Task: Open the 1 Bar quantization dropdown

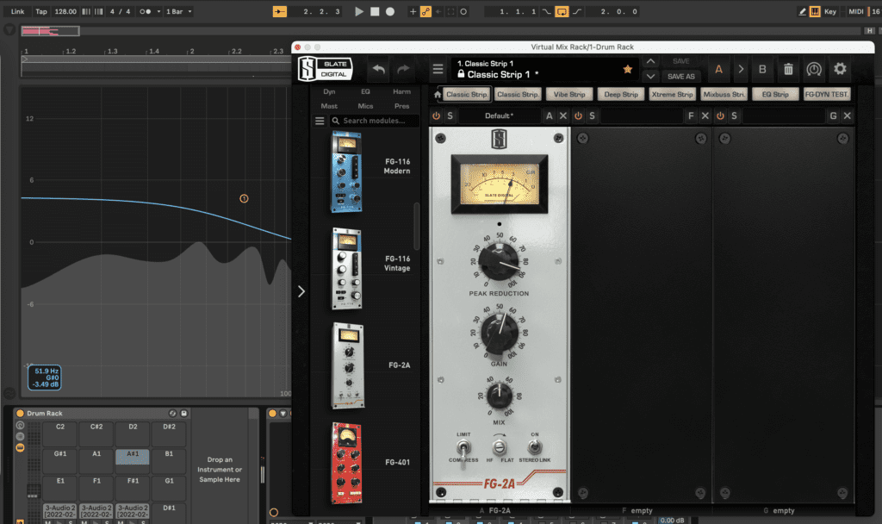Action: pos(178,11)
